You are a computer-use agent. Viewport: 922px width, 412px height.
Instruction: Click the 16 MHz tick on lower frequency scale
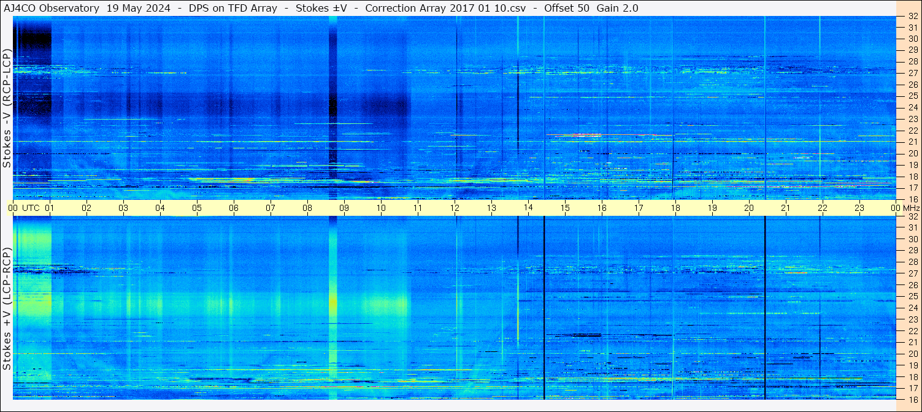pyautogui.click(x=912, y=399)
